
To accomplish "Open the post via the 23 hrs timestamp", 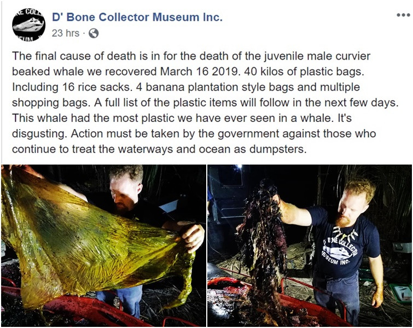I will [65, 33].
